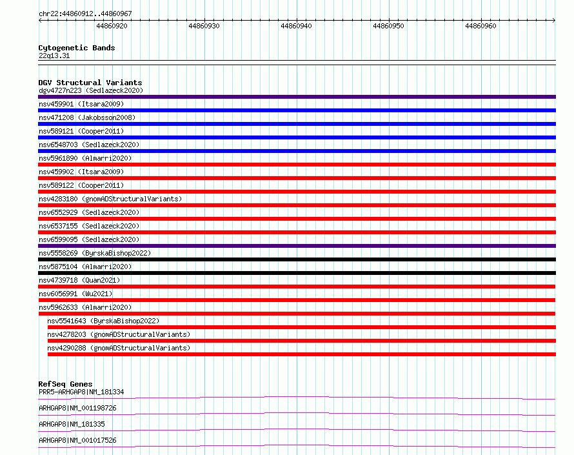Click the DGV Structural Variants track title
This screenshot has height=455, width=574.
click(90, 83)
